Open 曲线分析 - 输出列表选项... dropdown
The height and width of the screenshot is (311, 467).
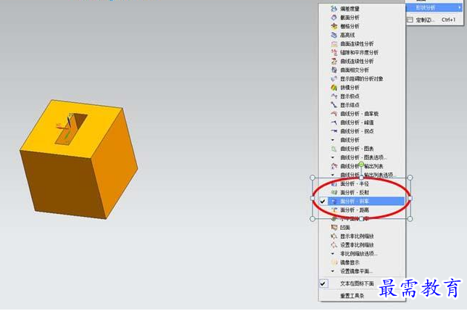tap(333, 175)
